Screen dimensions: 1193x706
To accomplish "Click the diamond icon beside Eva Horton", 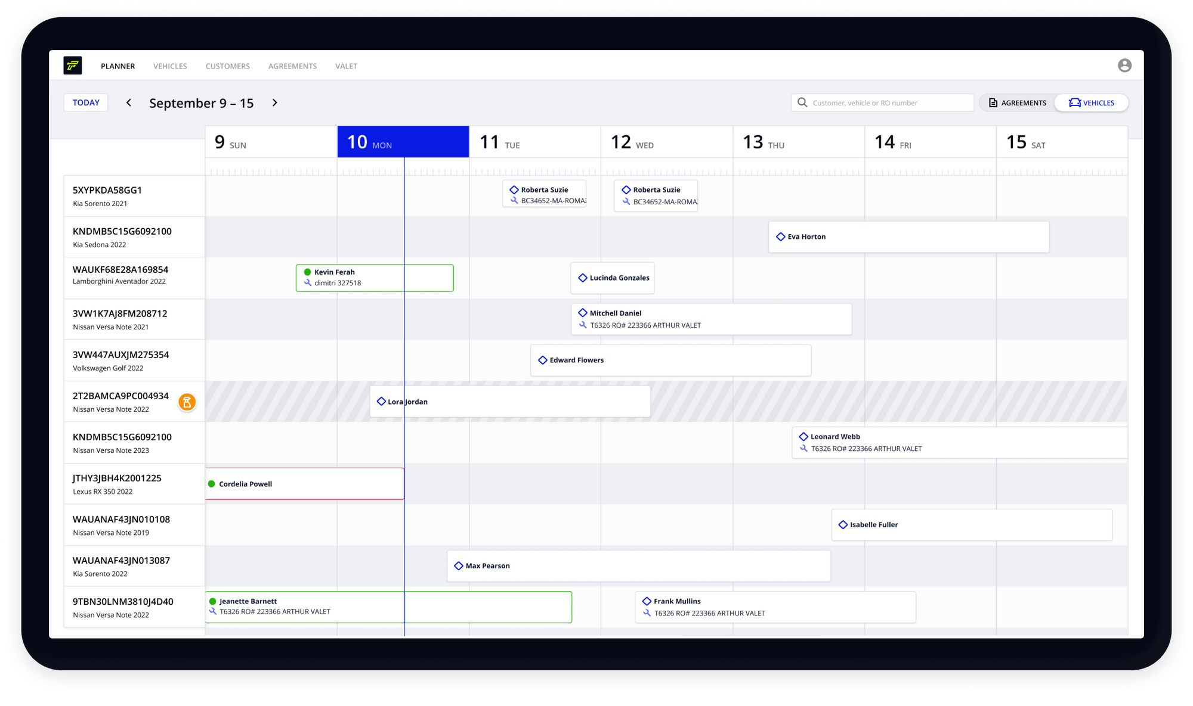I will [x=780, y=237].
